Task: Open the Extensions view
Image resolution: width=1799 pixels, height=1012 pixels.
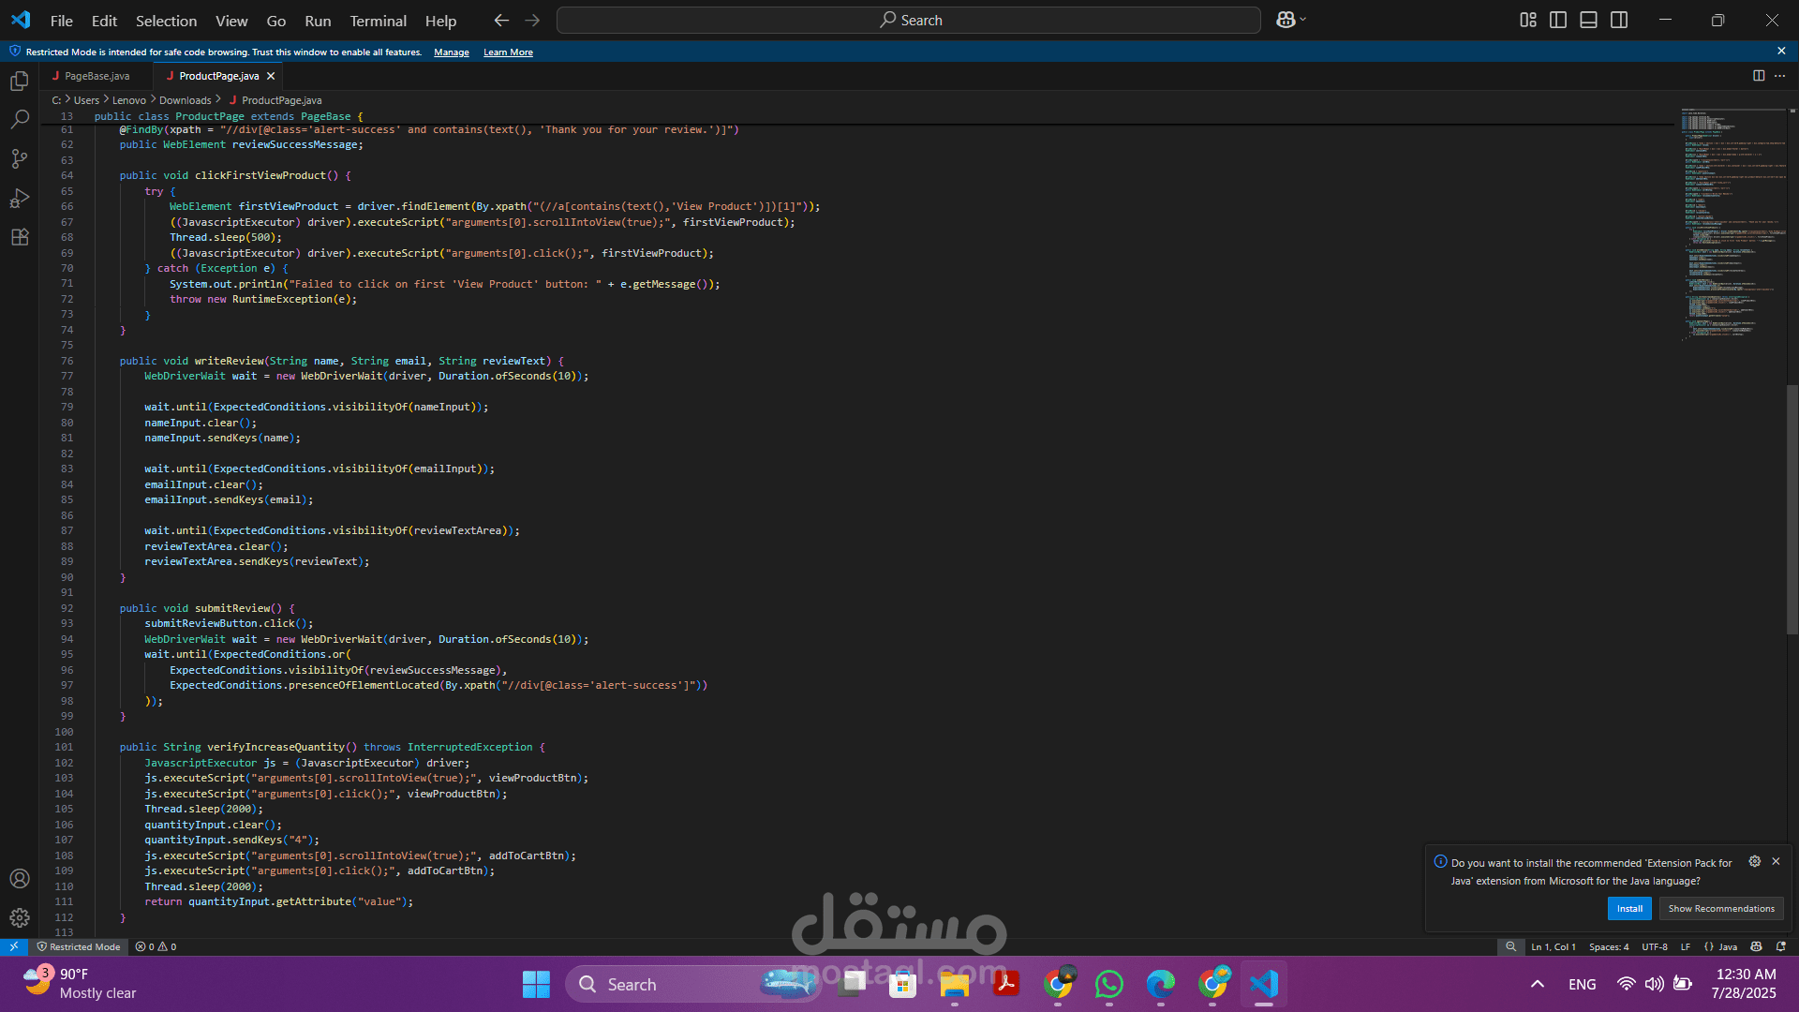Action: tap(20, 238)
